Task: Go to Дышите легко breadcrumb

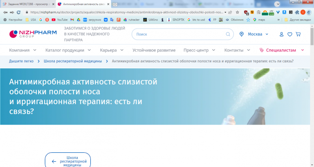Action: [21, 61]
